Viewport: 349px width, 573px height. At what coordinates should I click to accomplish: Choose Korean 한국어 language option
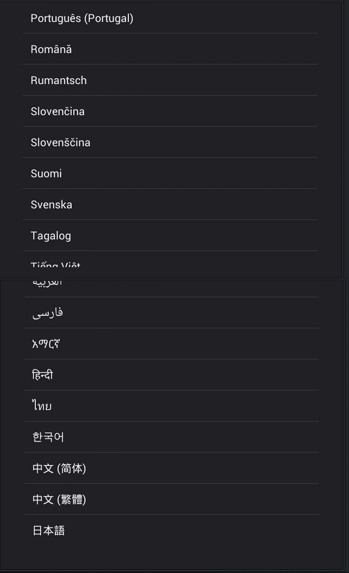[171, 437]
